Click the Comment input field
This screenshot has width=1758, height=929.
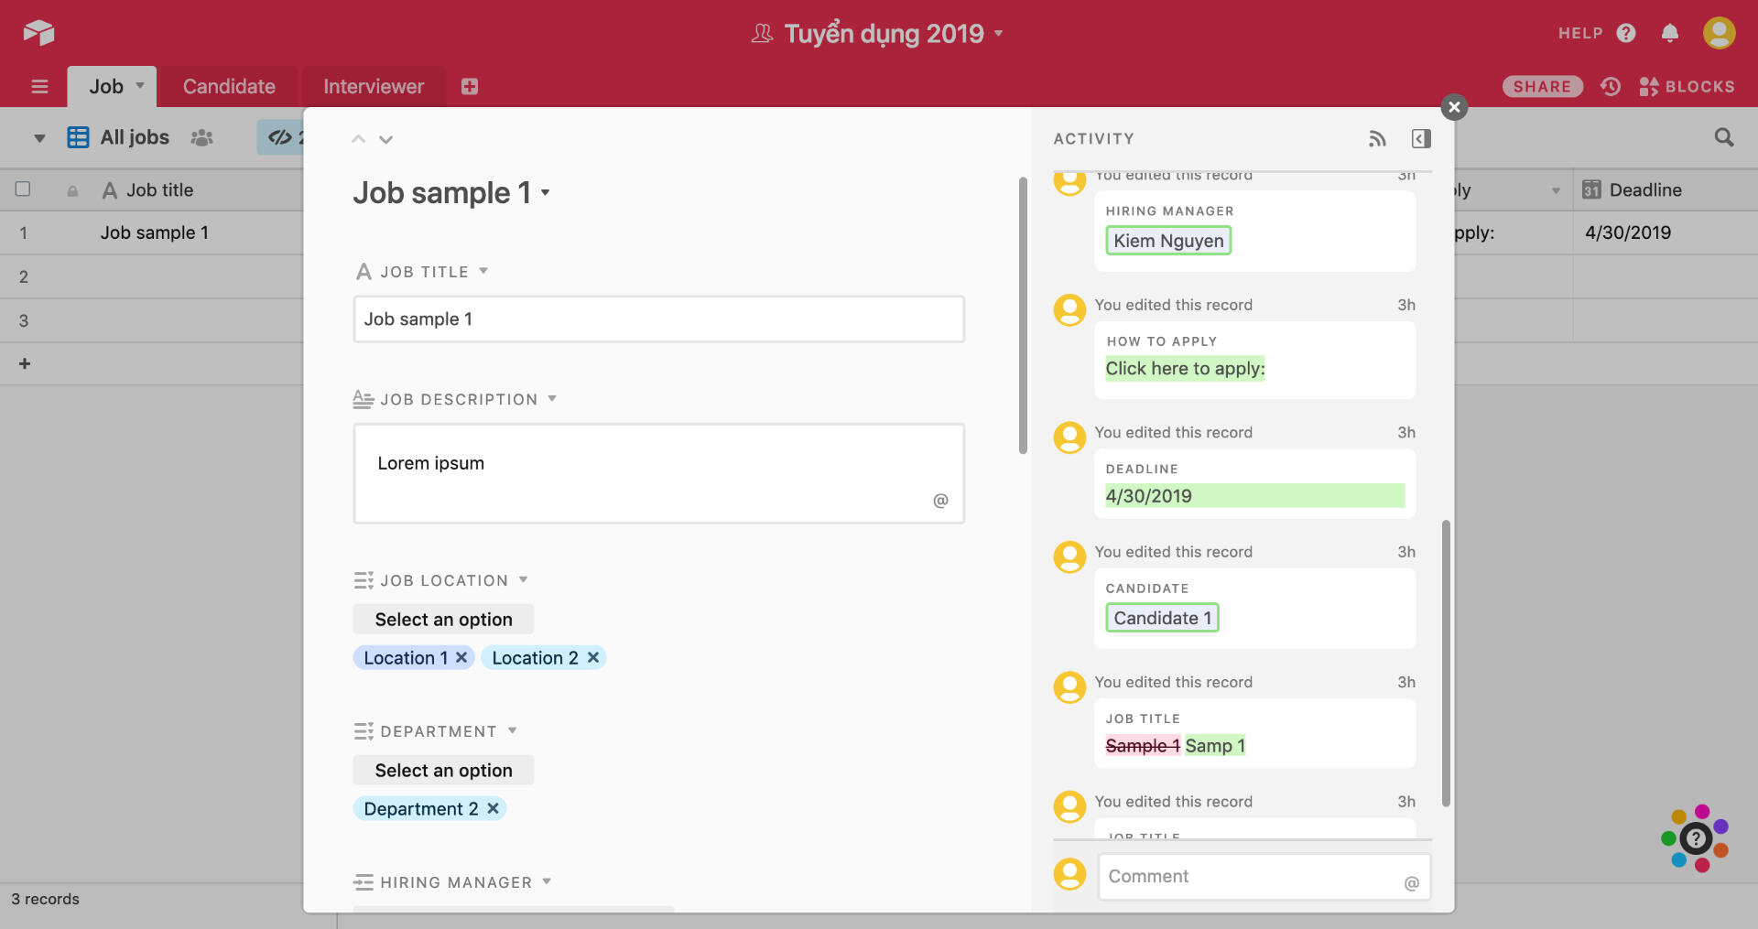[x=1251, y=876]
